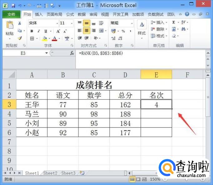Click the fx insert function button
This screenshot has width=213, height=185.
coord(72,53)
